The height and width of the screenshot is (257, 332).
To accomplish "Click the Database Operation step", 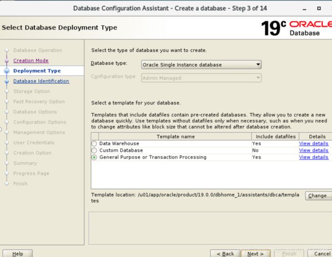I will pos(38,50).
